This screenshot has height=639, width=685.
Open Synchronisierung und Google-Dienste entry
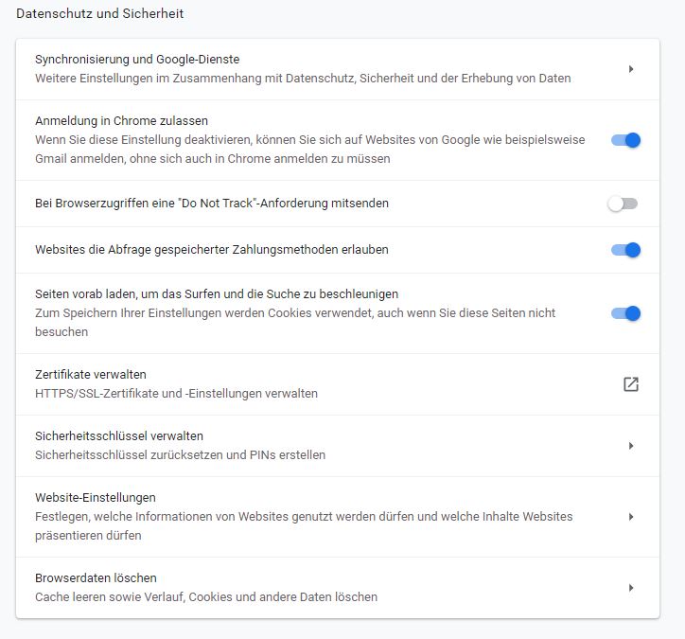coord(137,60)
